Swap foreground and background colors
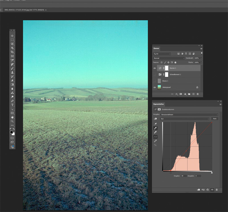Viewport: 228px width, 212px height. pyautogui.click(x=14, y=129)
